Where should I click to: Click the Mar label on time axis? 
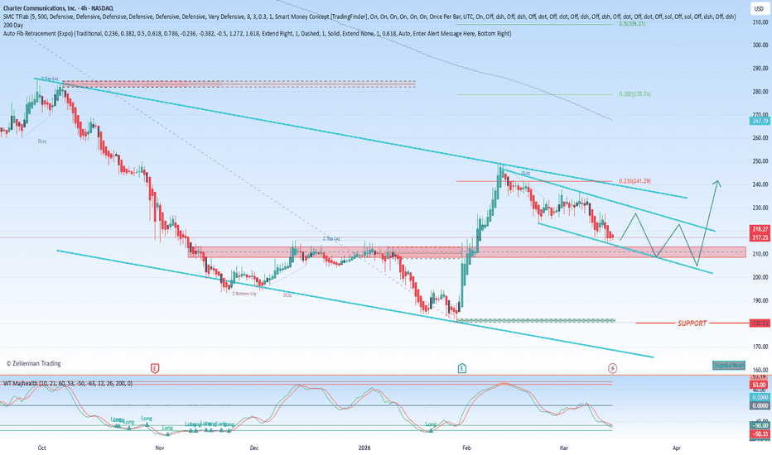[x=564, y=448]
